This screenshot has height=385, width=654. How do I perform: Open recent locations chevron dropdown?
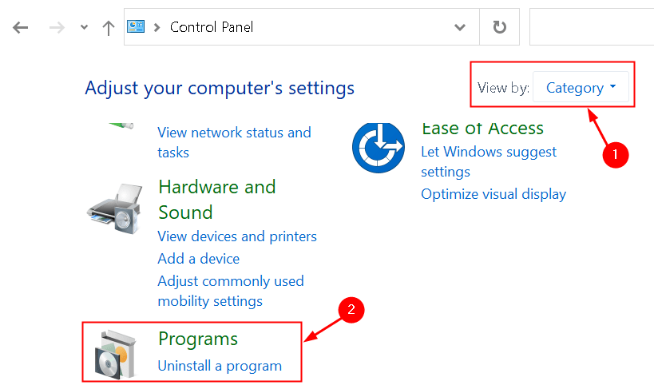(x=85, y=27)
